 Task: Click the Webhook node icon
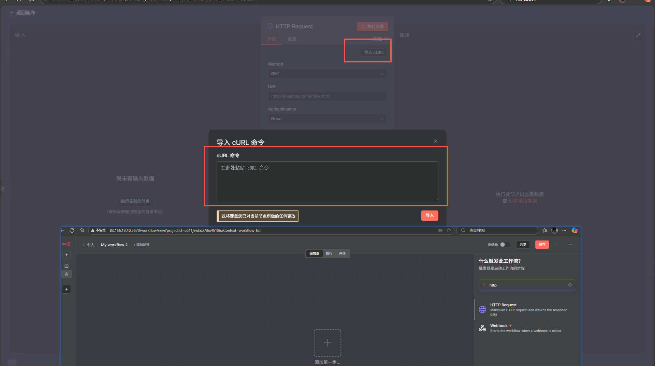tap(482, 328)
